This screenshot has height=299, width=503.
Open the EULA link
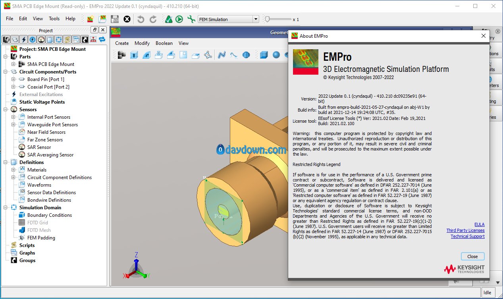coord(480,224)
